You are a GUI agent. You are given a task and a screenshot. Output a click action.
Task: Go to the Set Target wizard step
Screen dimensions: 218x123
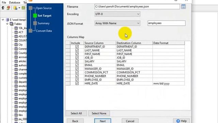coord(44,16)
